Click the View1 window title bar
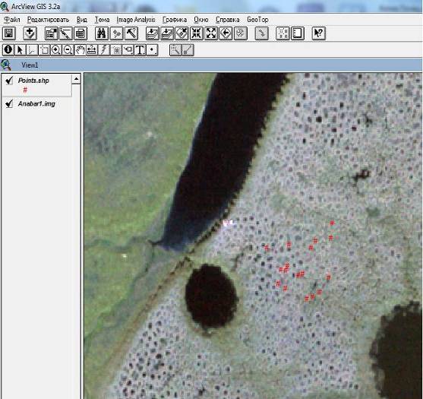 point(211,65)
